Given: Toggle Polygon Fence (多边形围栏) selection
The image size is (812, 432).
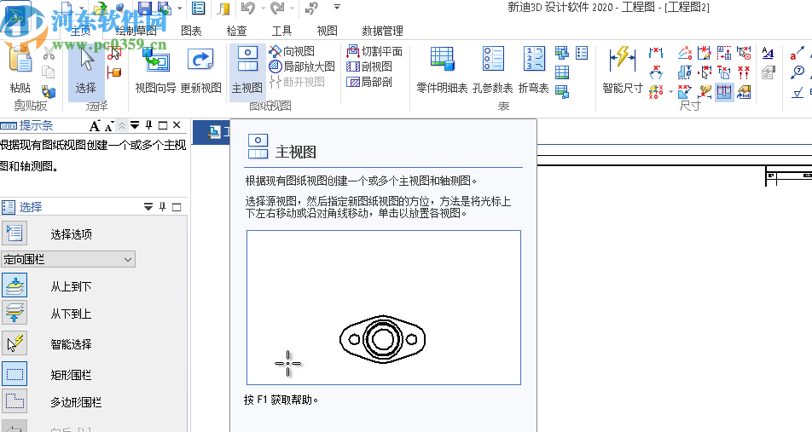Looking at the screenshot, I should tap(14, 401).
